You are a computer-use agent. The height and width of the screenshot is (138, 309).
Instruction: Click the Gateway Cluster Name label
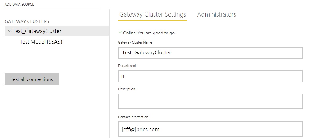pos(135,42)
